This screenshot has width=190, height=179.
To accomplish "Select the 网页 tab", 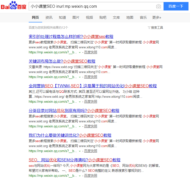I will coord(35,17).
